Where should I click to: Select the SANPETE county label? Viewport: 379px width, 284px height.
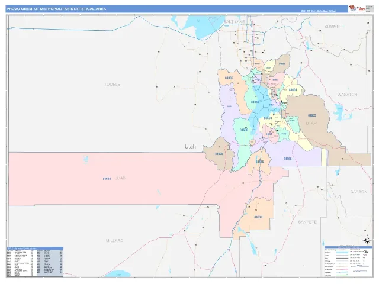tap(307, 222)
